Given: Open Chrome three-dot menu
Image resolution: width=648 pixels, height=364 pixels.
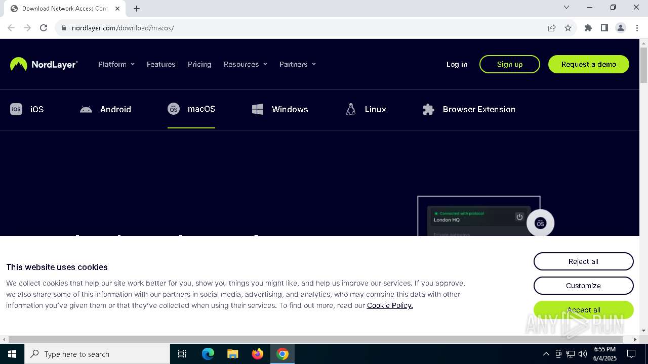Looking at the screenshot, I should [637, 28].
